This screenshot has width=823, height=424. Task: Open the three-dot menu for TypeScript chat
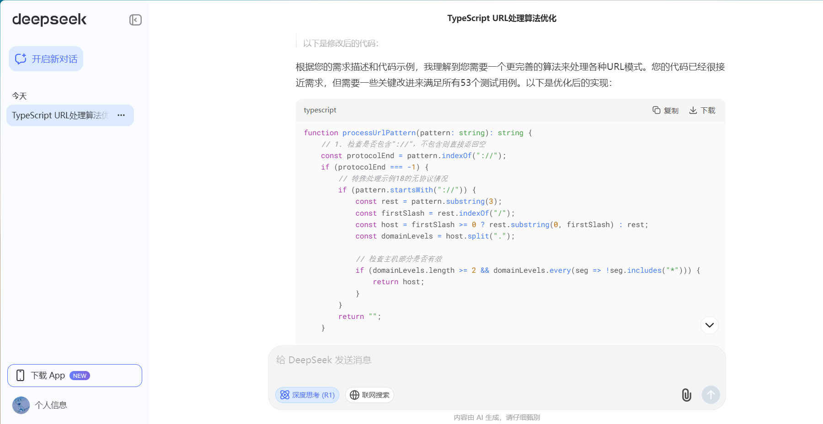point(121,115)
